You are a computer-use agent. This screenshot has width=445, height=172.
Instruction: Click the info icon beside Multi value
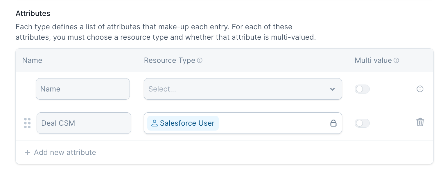[x=396, y=61]
